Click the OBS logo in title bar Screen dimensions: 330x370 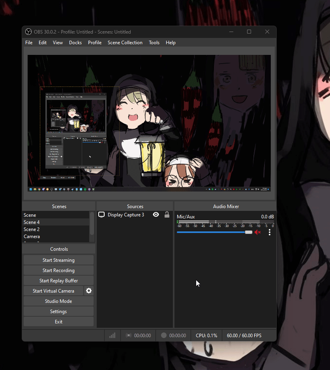pyautogui.click(x=28, y=32)
